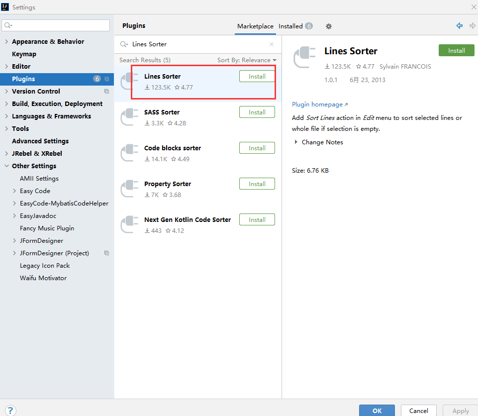
Task: Expand the JFormDesigner node
Action: (x=14, y=241)
